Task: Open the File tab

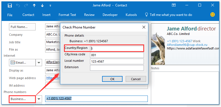Action: click(x=10, y=15)
